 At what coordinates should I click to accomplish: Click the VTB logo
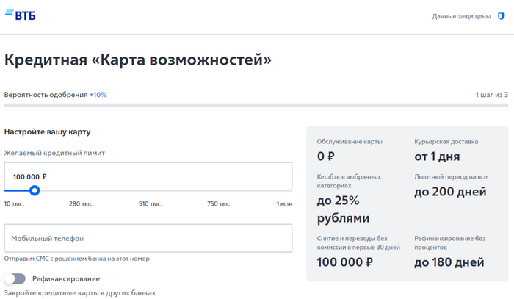(20, 15)
